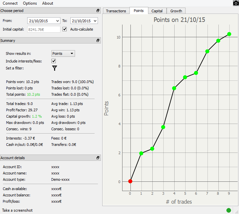The height and width of the screenshot is (214, 239).
Task: Click the 'Total trades: 9.0' text
Action: (19, 104)
